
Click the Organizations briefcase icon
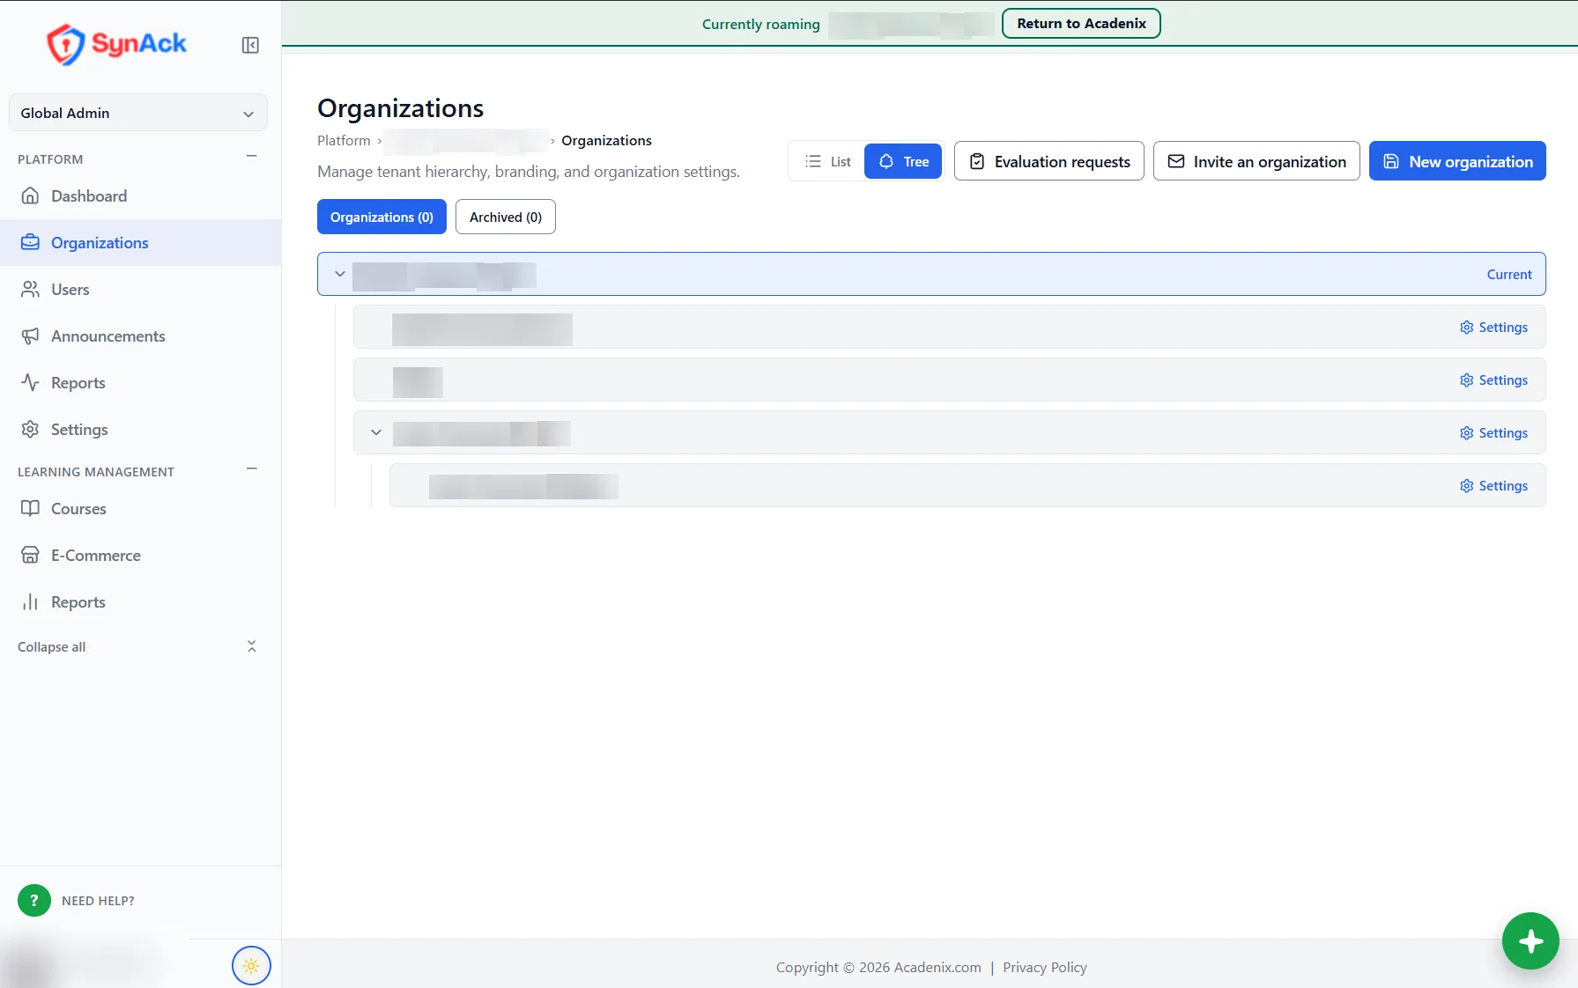(x=30, y=242)
